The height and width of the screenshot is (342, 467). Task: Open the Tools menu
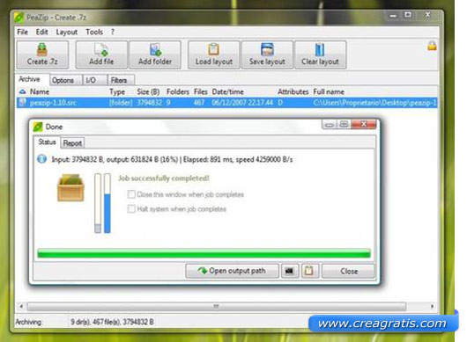(94, 32)
